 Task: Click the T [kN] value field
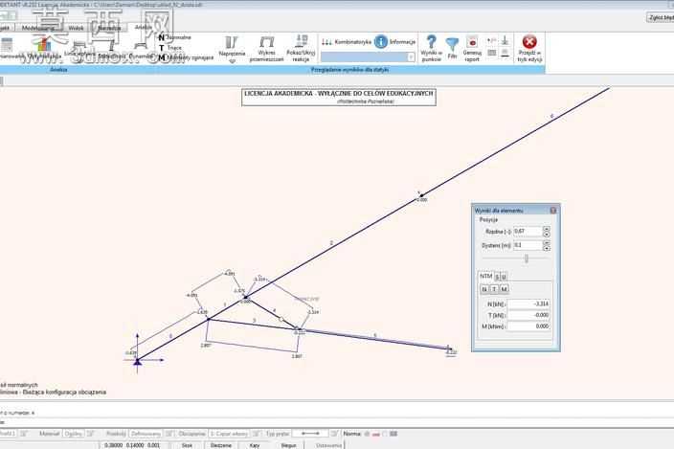529,315
